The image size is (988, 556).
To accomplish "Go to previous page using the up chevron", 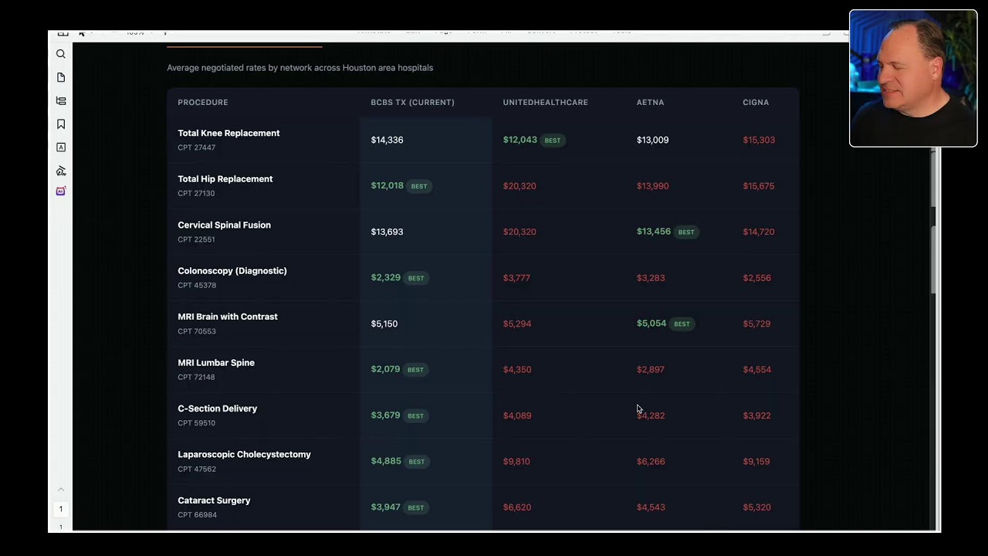I will [x=61, y=490].
